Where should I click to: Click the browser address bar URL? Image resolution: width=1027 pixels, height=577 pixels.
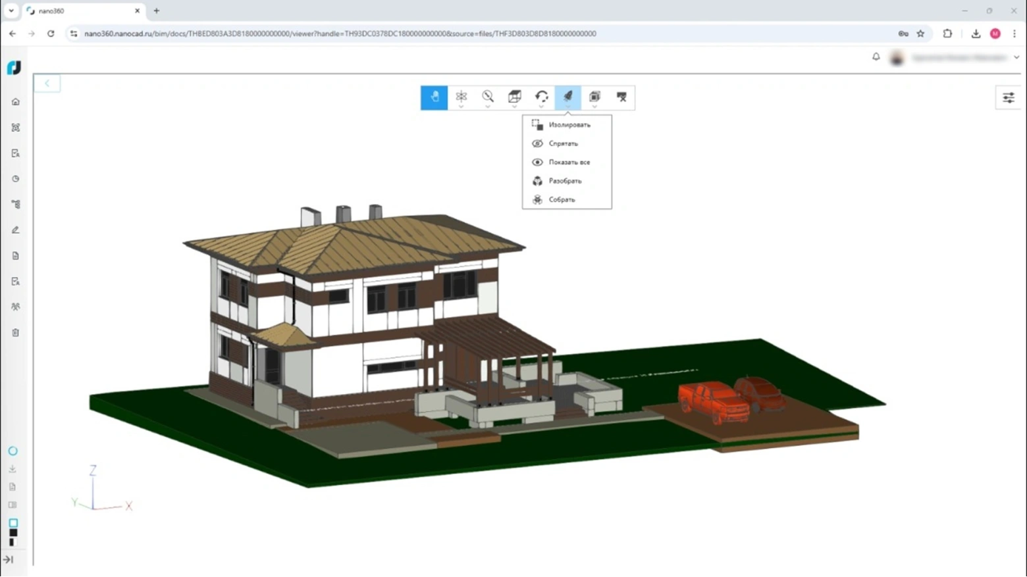point(340,34)
